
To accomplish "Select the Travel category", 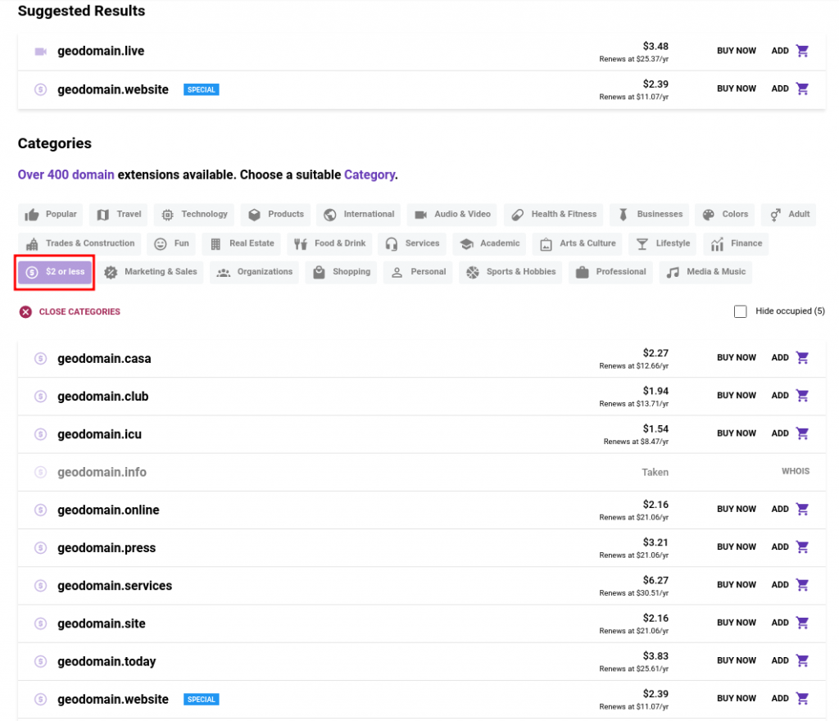I will [x=119, y=215].
